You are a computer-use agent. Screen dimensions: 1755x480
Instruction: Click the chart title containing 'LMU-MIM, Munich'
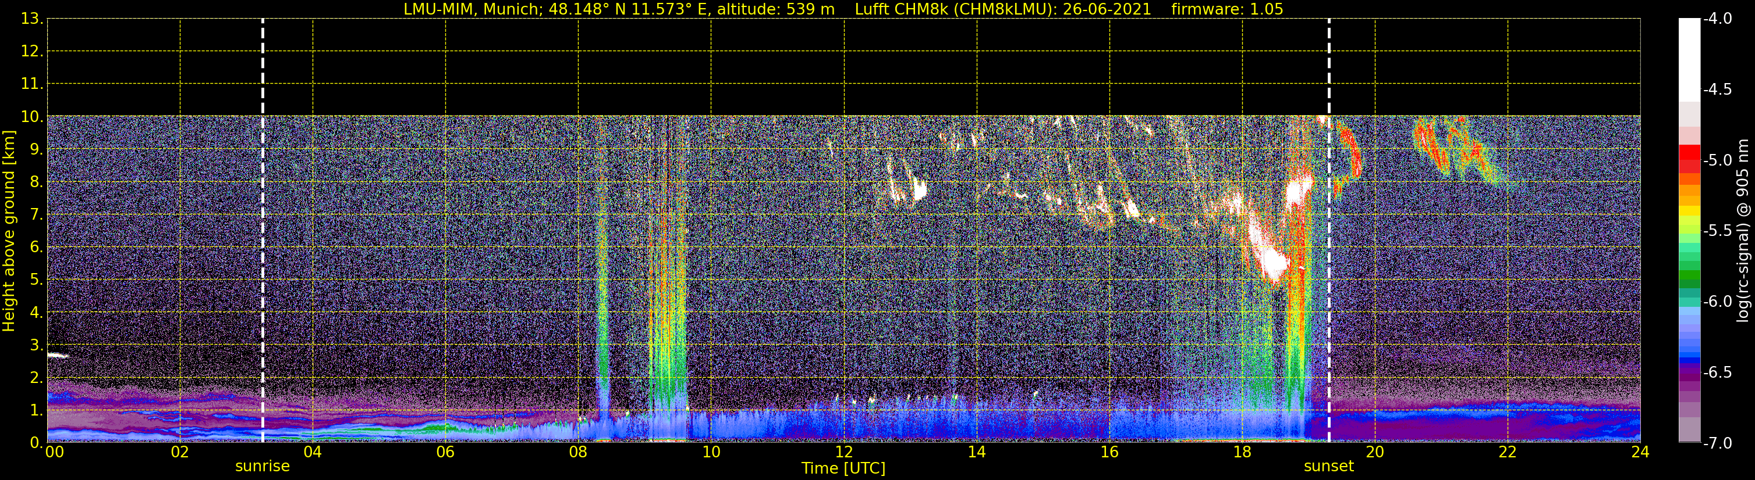point(843,9)
